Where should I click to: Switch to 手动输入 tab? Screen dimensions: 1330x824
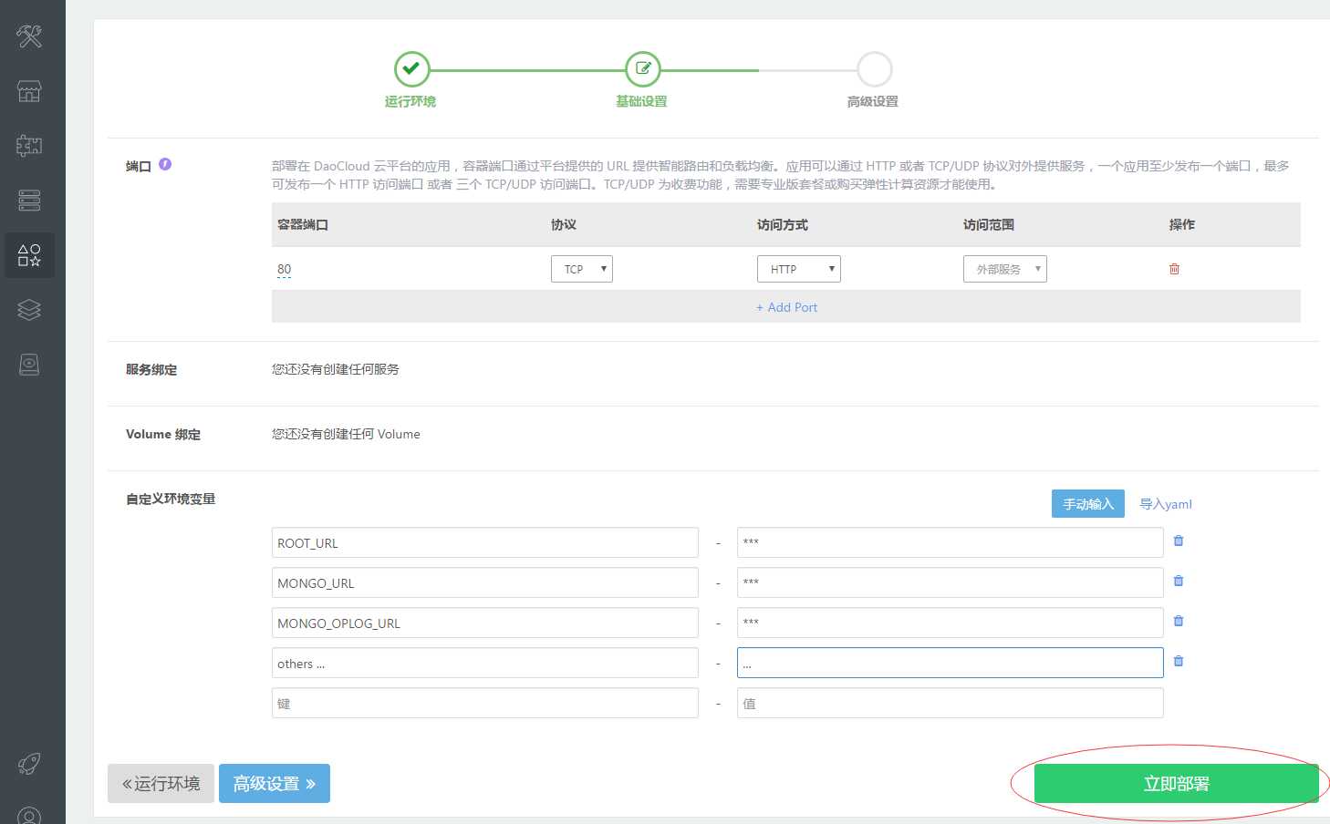click(1088, 504)
